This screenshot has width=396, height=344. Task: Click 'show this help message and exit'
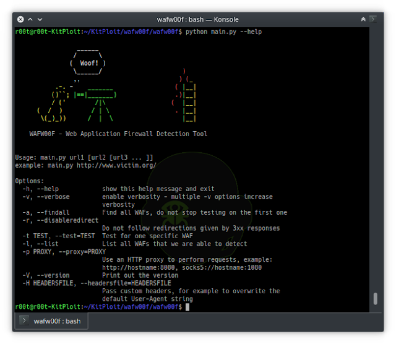pos(158,189)
